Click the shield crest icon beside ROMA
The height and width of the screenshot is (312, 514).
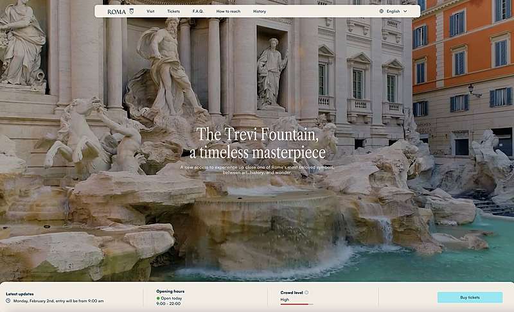[132, 12]
